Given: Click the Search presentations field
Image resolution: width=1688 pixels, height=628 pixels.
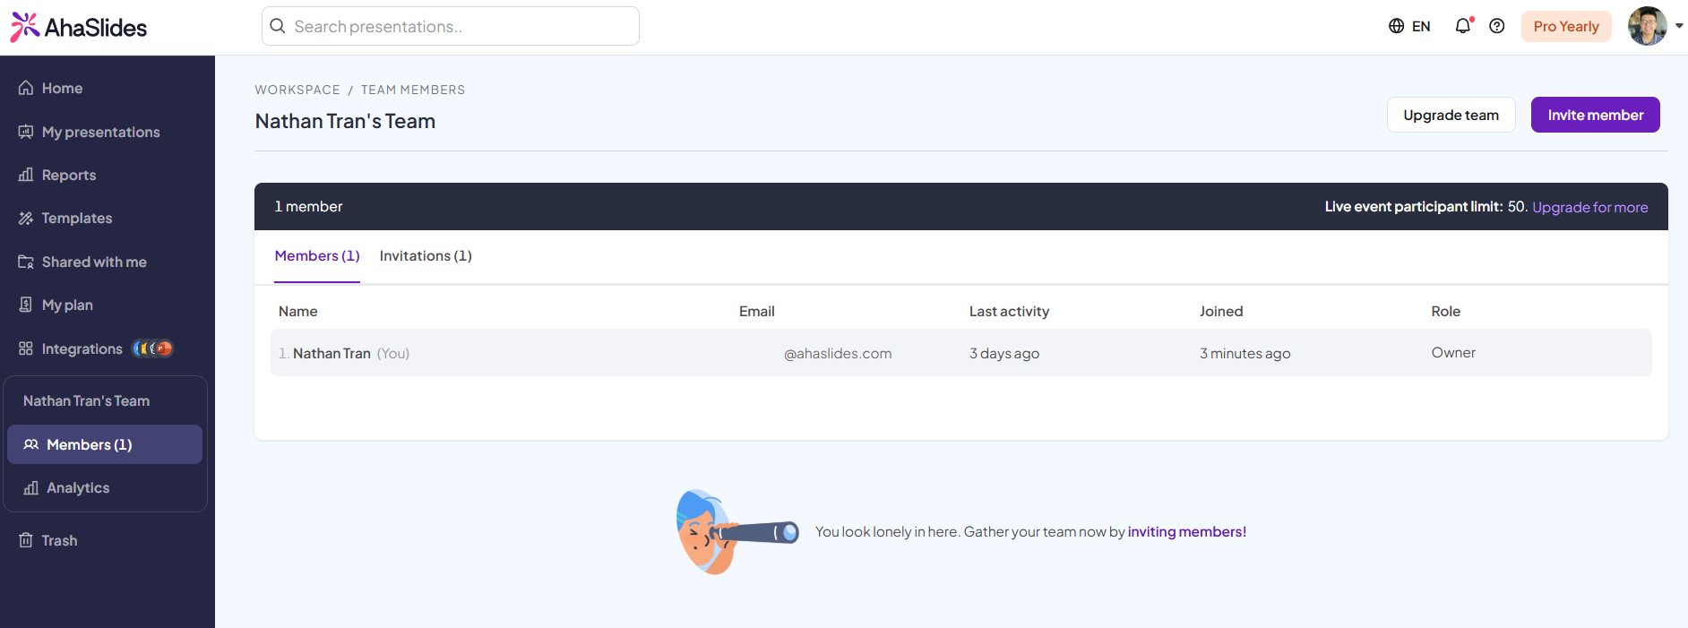Looking at the screenshot, I should [451, 26].
